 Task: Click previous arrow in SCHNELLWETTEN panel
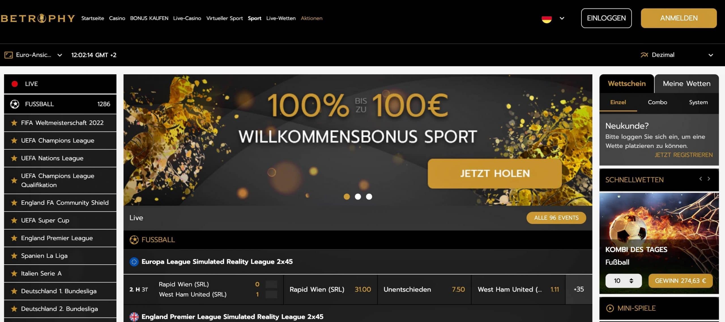pyautogui.click(x=701, y=179)
